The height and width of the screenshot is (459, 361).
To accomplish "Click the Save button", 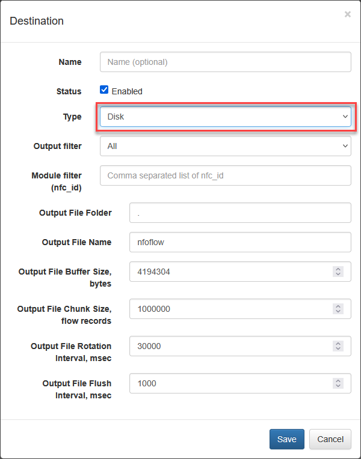I will pyautogui.click(x=287, y=439).
